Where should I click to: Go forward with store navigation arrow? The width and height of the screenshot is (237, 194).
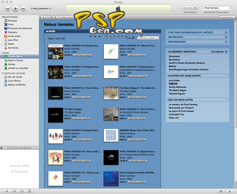coord(48,17)
